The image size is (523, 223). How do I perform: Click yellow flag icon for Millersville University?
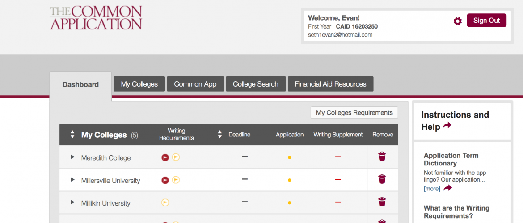click(176, 180)
